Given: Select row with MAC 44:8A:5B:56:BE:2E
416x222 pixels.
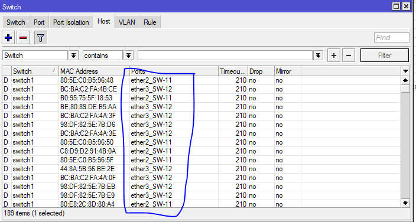Looking at the screenshot, I should tap(201, 169).
